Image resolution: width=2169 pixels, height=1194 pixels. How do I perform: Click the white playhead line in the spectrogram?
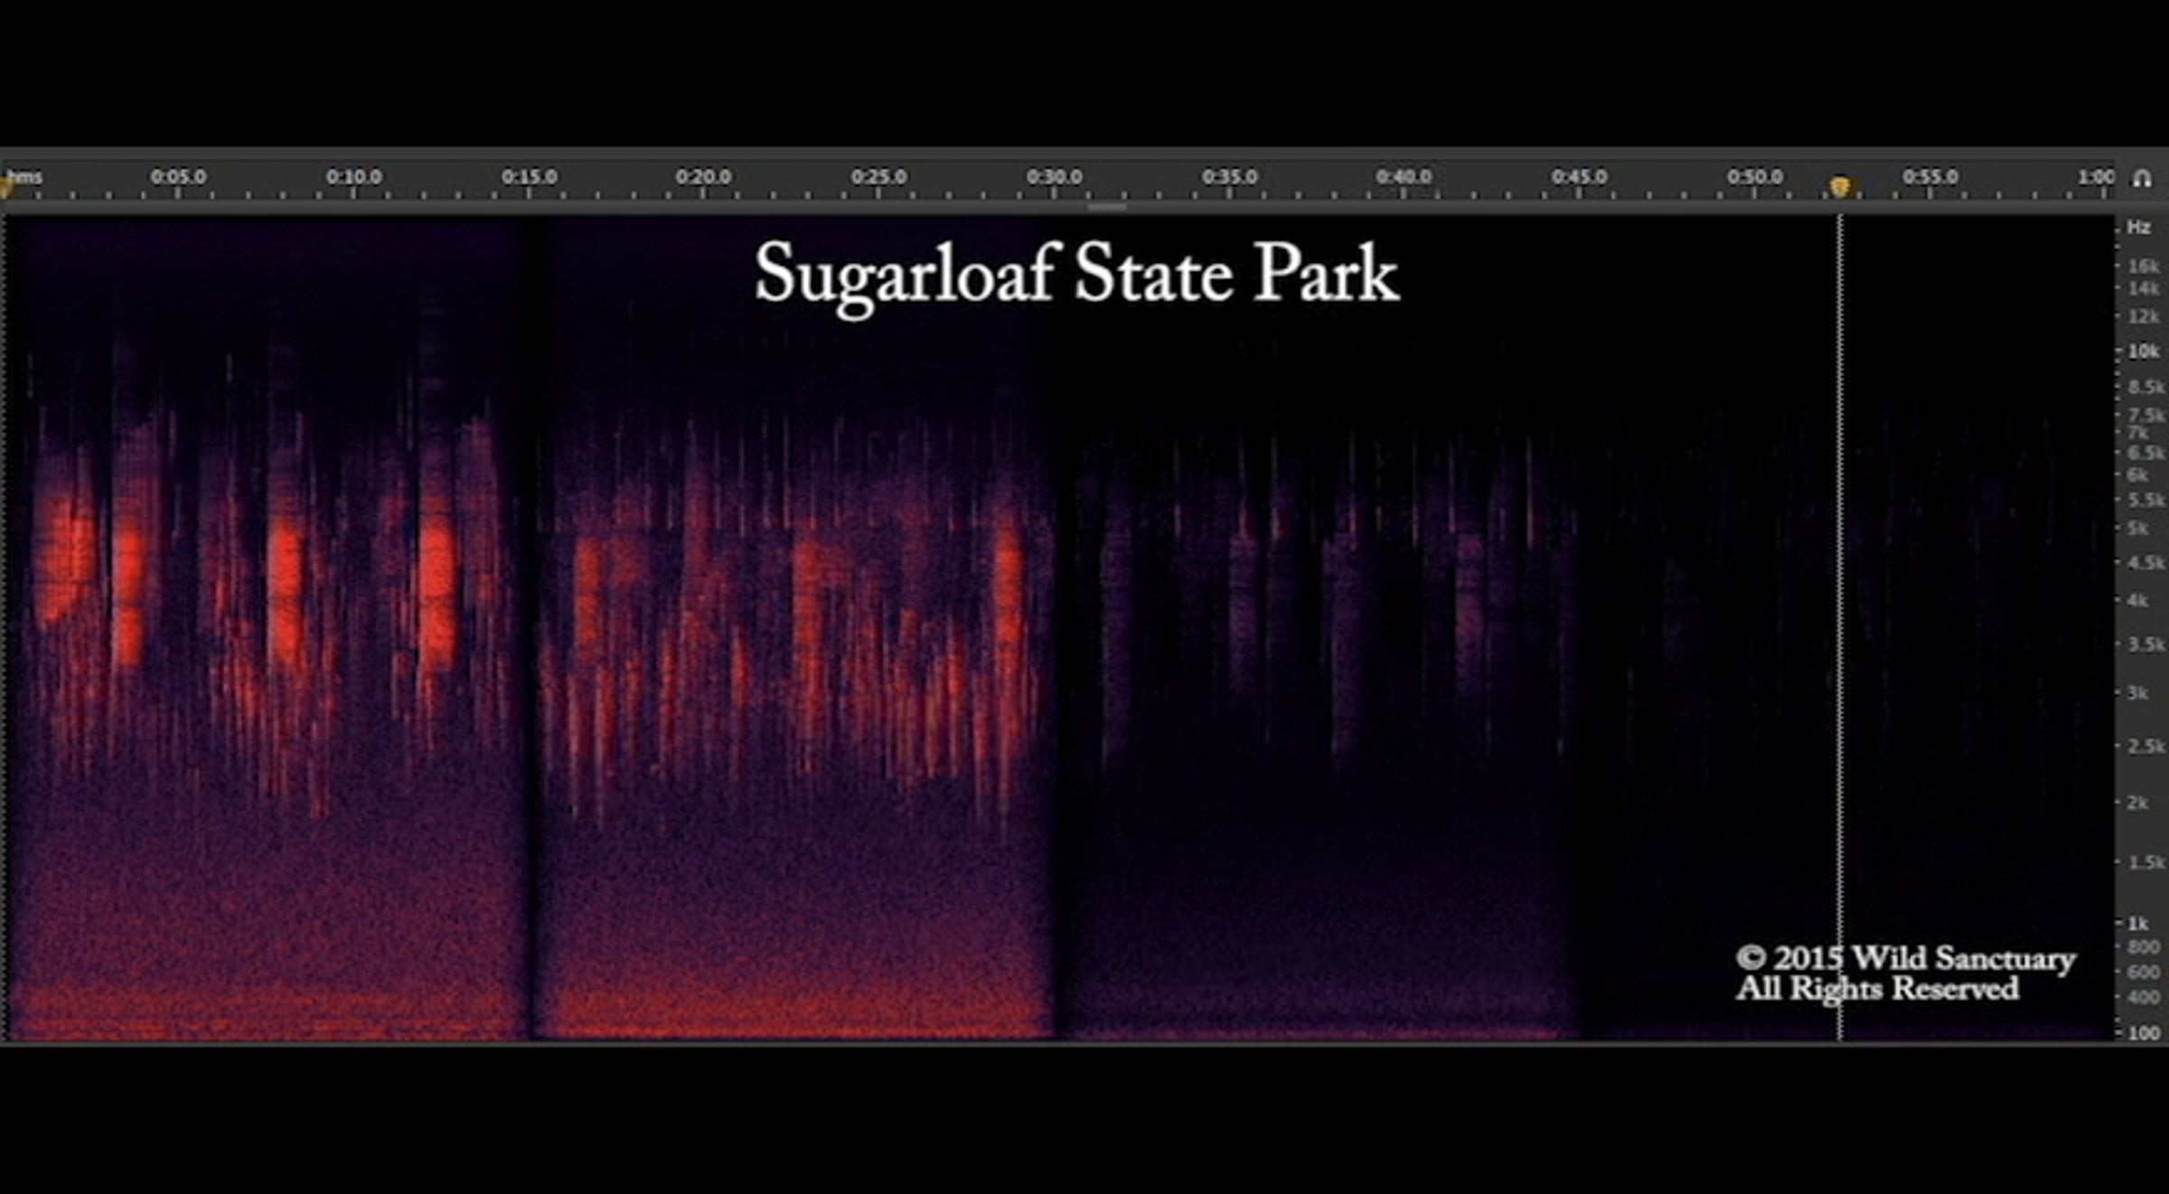[1839, 633]
